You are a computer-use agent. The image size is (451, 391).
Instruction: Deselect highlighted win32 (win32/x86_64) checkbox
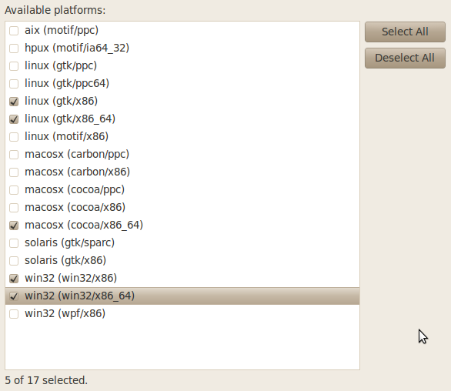point(14,296)
